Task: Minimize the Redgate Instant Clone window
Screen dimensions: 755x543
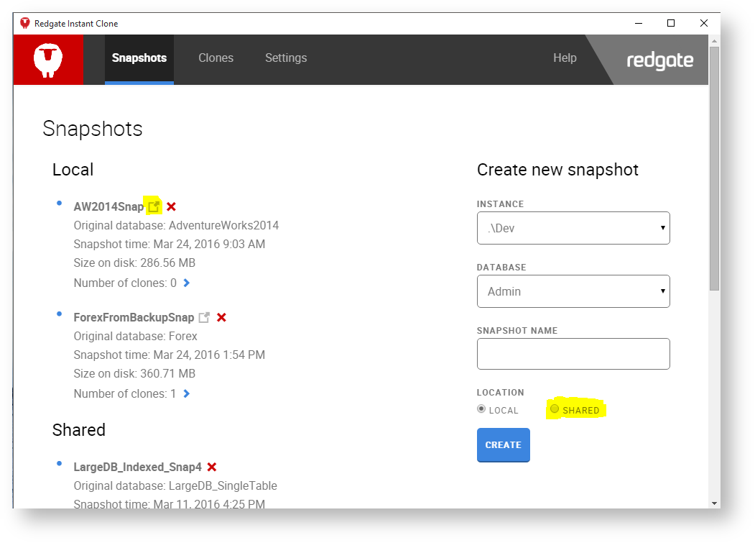Action: 639,23
